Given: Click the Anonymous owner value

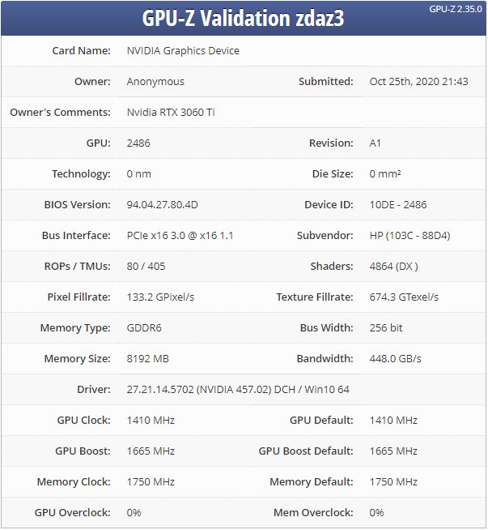Looking at the screenshot, I should tap(155, 82).
